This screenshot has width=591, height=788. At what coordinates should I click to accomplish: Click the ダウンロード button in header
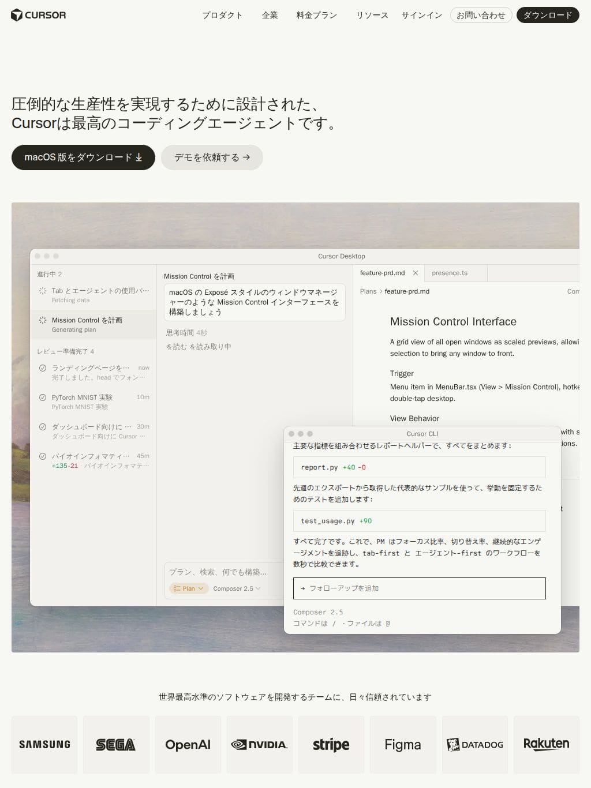[548, 15]
